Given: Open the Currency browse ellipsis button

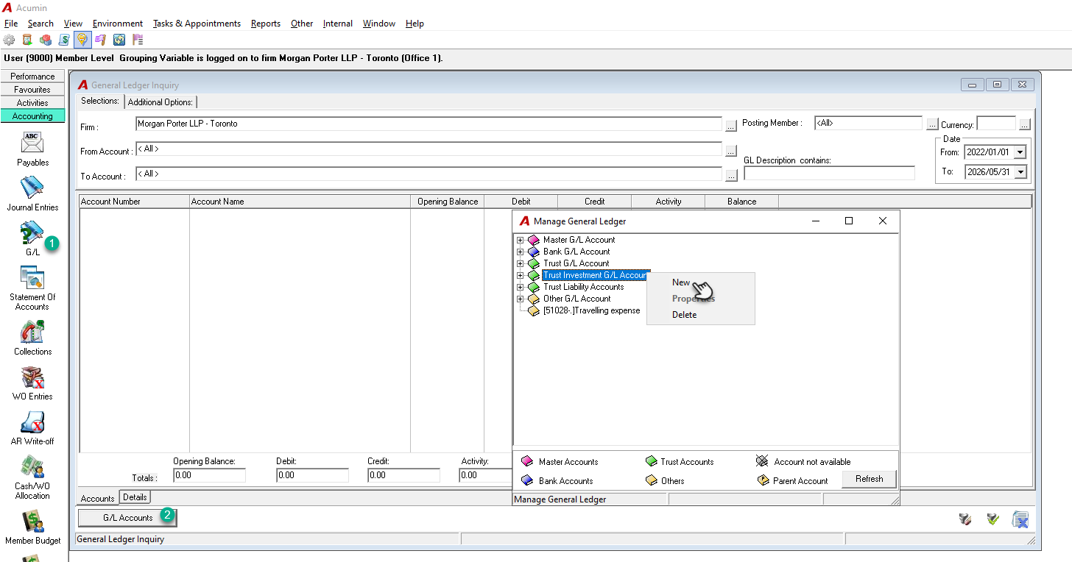Looking at the screenshot, I should tap(1024, 124).
